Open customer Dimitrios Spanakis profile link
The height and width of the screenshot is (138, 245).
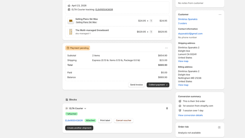(x=188, y=19)
